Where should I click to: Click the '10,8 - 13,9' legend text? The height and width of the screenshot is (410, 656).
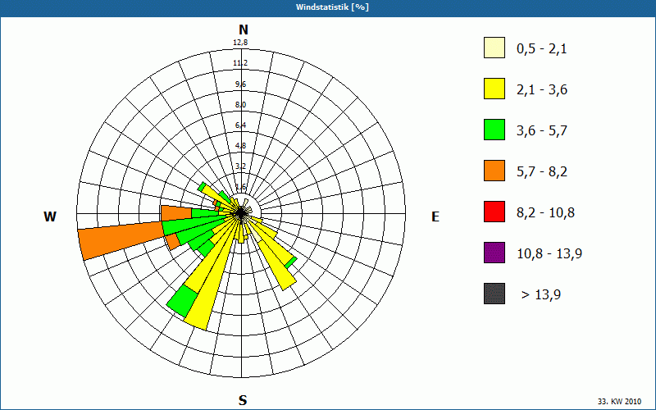(549, 254)
